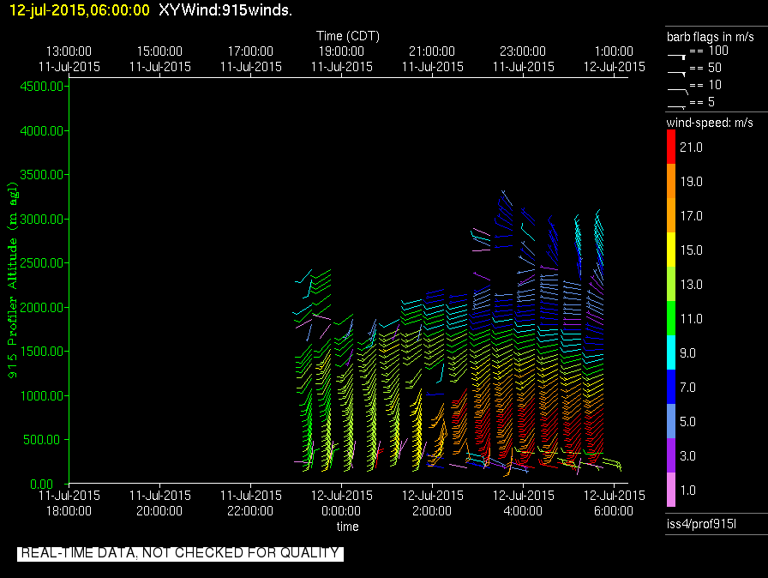This screenshot has width=768, height=578.
Task: Pick the yellow 15.0 wind-speed color swatch
Action: 671,250
